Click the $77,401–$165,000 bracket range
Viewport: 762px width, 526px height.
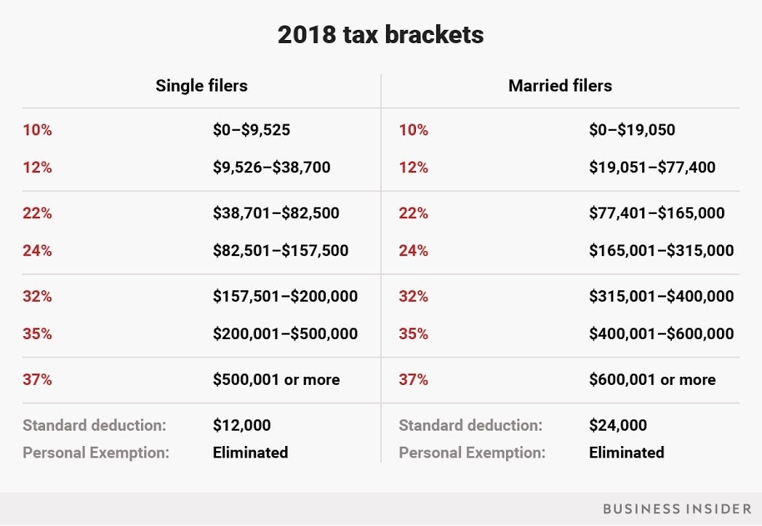point(657,214)
